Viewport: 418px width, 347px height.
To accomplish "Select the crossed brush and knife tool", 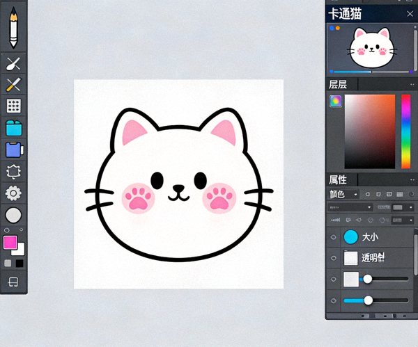I will [13, 84].
